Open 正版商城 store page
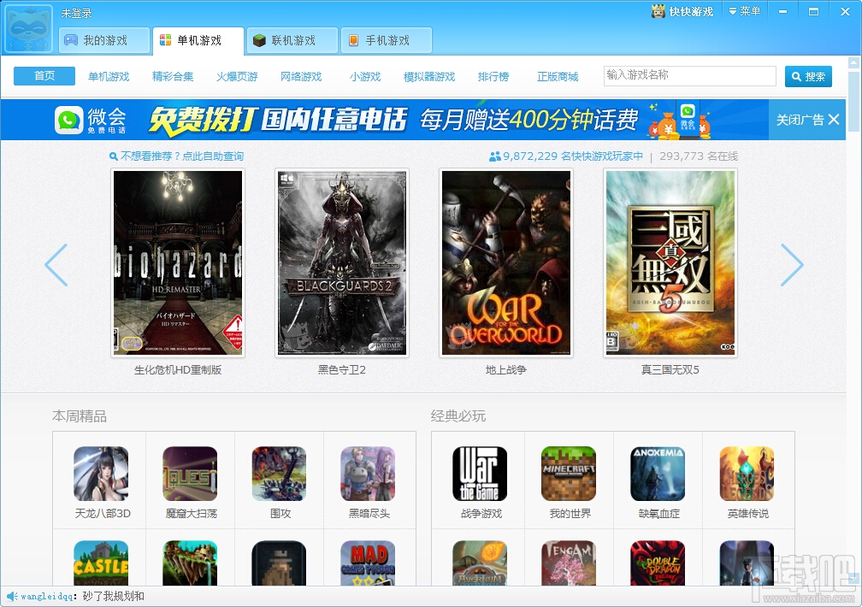Image resolution: width=862 pixels, height=607 pixels. pyautogui.click(x=558, y=76)
